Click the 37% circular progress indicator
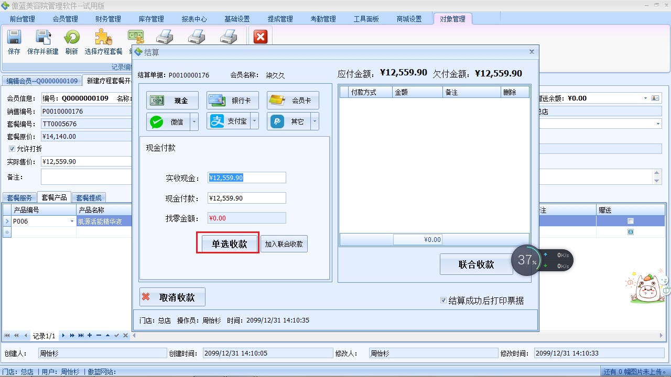This screenshot has height=377, width=671. pyautogui.click(x=526, y=260)
